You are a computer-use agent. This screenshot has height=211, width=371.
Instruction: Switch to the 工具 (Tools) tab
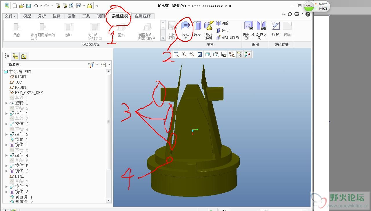tap(86, 16)
